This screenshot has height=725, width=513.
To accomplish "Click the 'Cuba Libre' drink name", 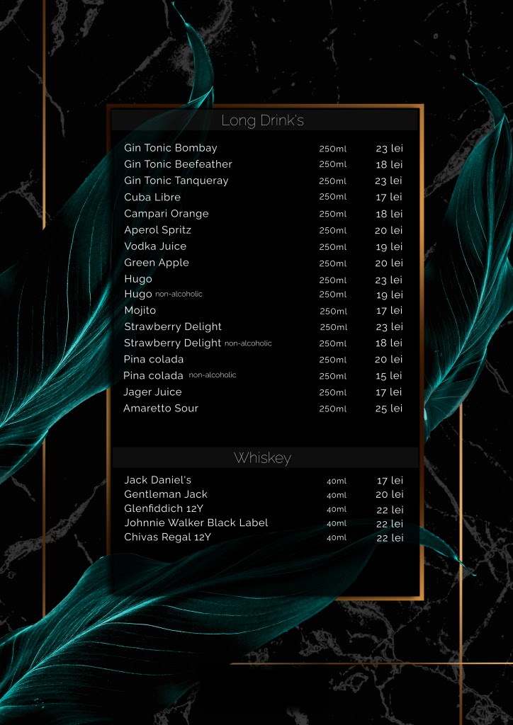I will [x=152, y=197].
